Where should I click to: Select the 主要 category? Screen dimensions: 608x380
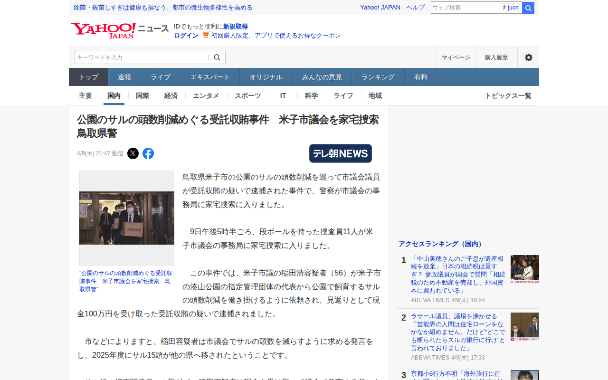[x=85, y=95]
